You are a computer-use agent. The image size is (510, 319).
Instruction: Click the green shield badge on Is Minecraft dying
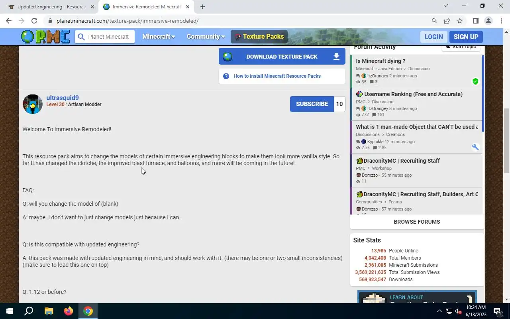(475, 81)
